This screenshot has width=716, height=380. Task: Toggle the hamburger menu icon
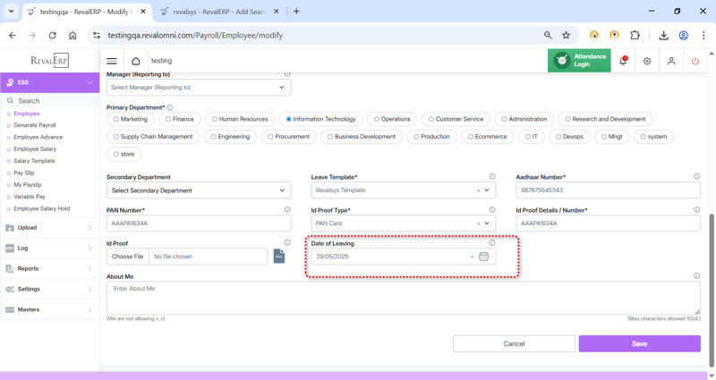pos(112,61)
